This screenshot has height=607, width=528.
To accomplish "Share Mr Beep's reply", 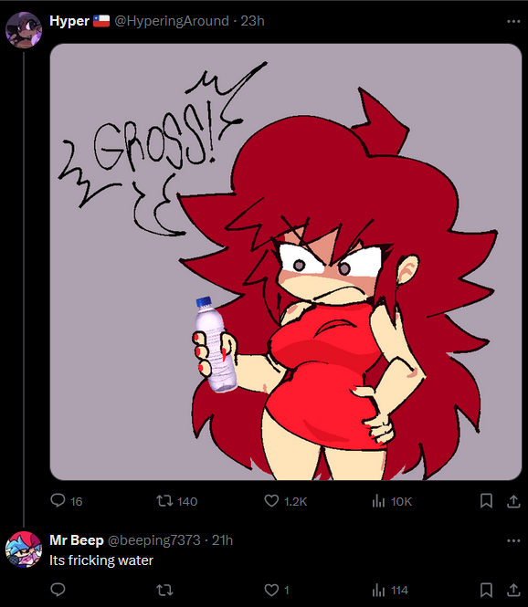I will [x=513, y=590].
